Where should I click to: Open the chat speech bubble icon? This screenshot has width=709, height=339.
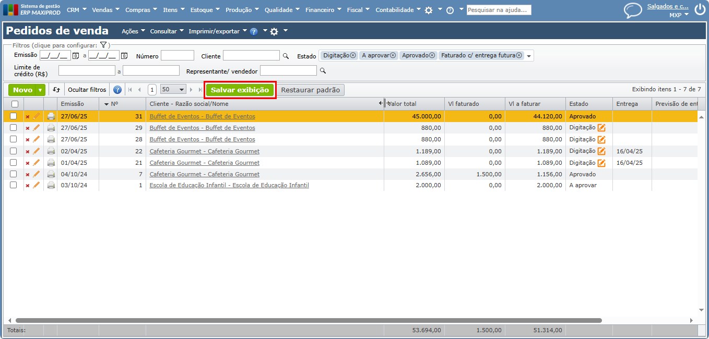click(633, 10)
